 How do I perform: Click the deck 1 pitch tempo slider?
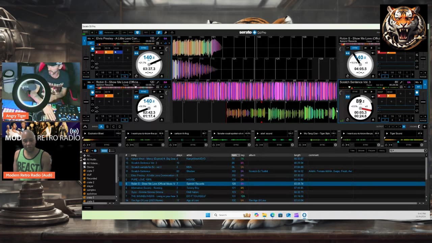86,58
